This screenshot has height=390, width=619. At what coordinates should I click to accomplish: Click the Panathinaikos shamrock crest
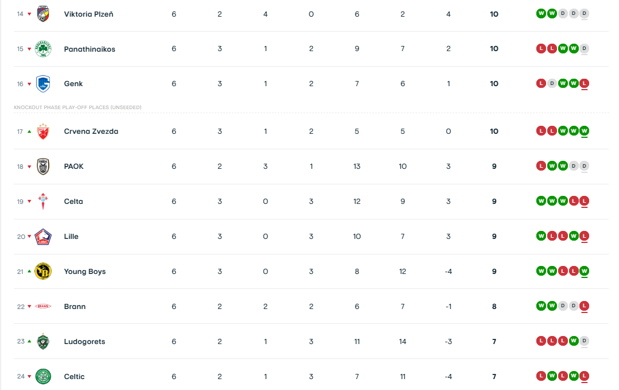43,49
